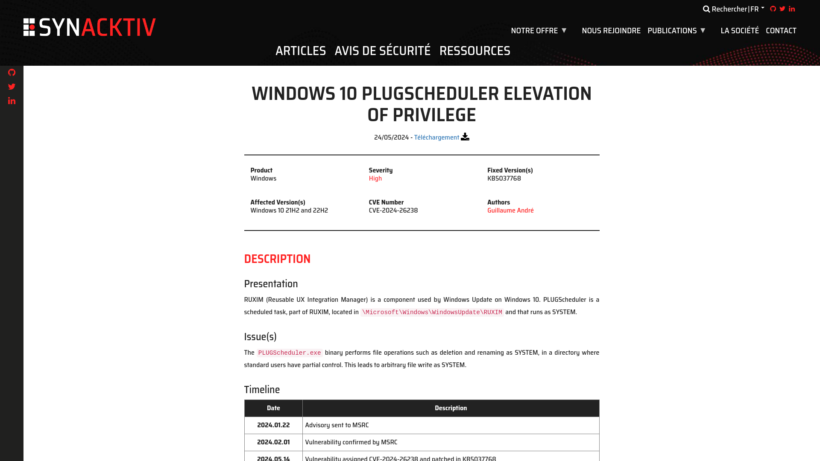Click the CONTACT menu item
This screenshot has height=461, width=820.
click(x=781, y=30)
